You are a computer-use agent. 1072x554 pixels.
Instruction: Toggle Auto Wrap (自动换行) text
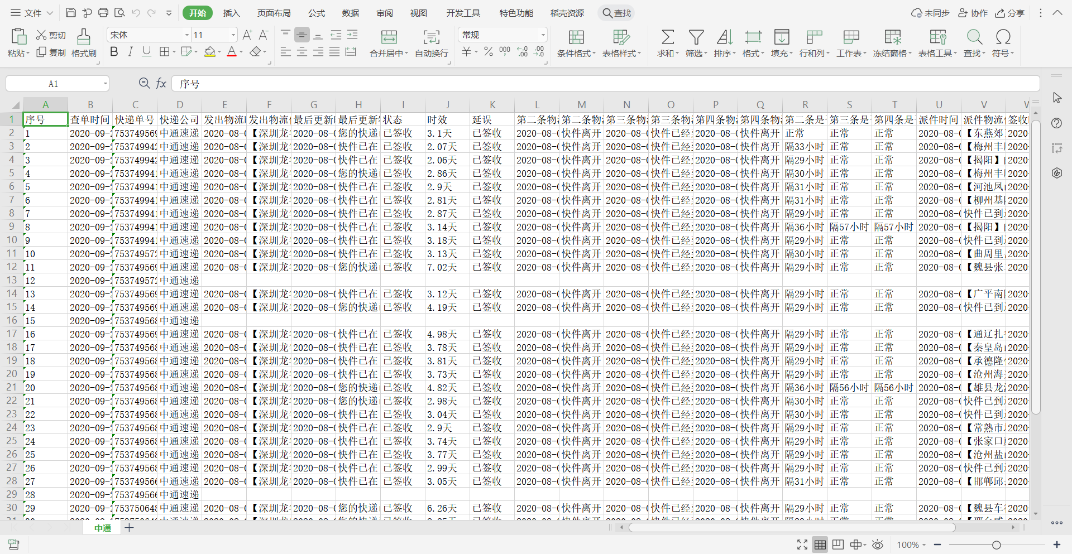431,37
